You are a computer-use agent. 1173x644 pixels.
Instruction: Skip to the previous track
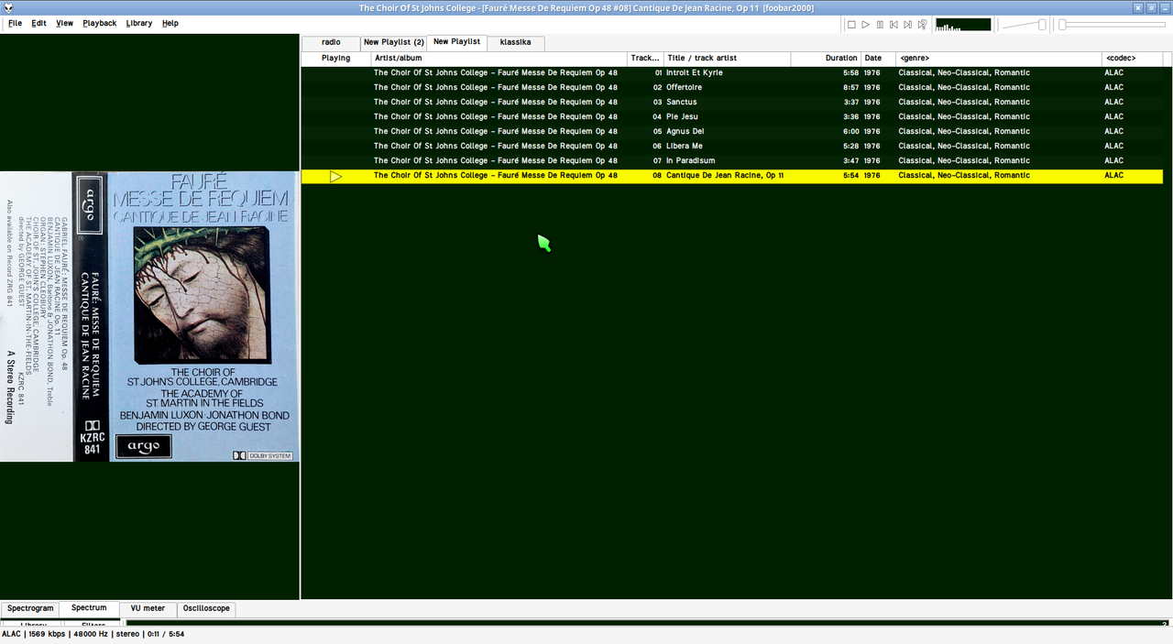click(x=893, y=25)
